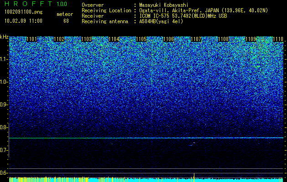The width and height of the screenshot is (287, 182).
Task: Click the 1108 time marker
Action: tap(224, 39)
